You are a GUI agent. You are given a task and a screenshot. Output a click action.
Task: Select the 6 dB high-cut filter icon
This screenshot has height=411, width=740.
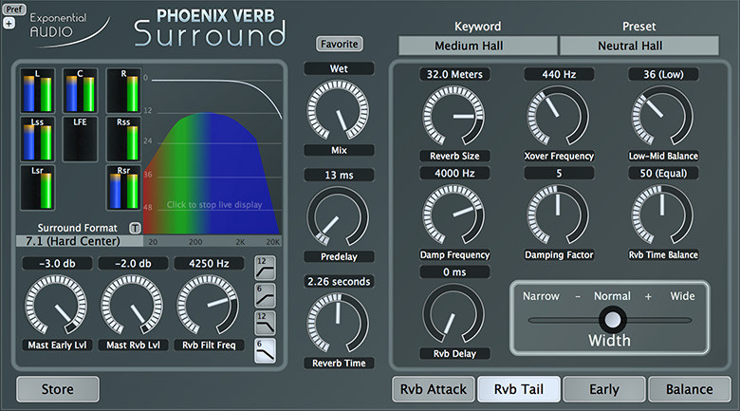265,350
